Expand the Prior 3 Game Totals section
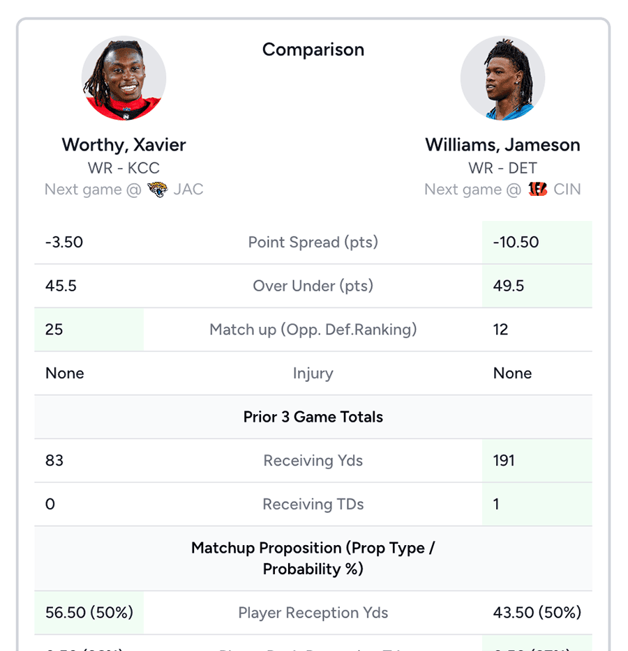This screenshot has height=651, width=628. (313, 417)
